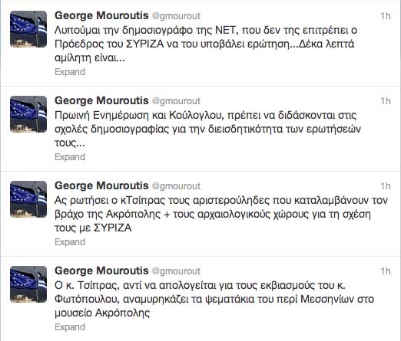Open George Mouroutis name on third tweet
This screenshot has width=401, height=341.
[x=101, y=185]
